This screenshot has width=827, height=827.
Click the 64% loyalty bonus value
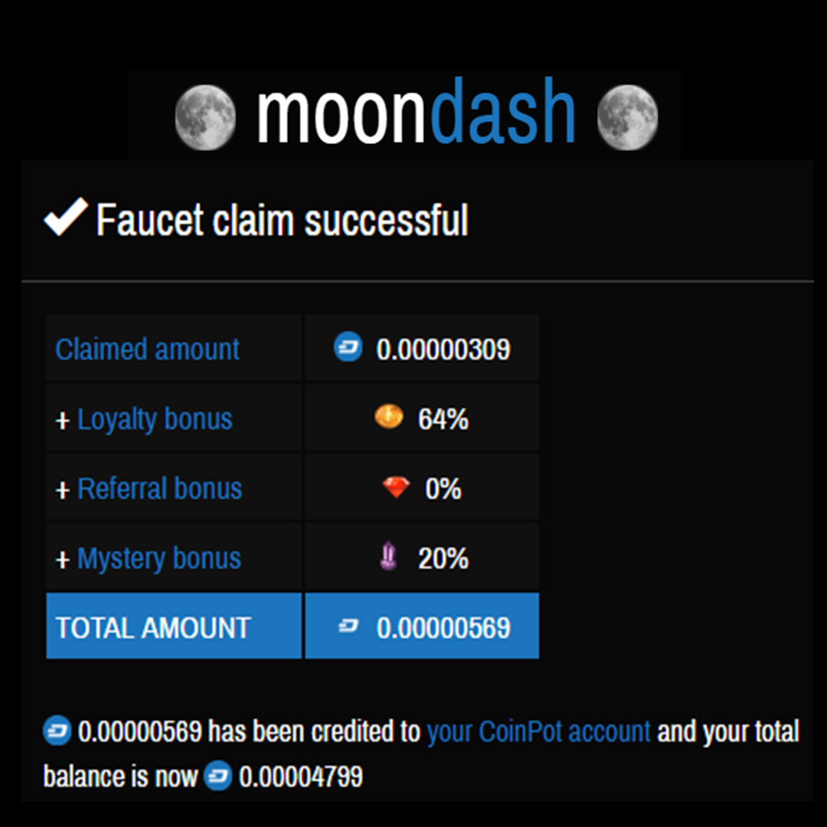(443, 420)
